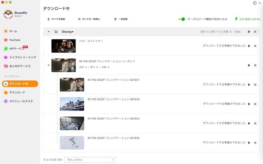This screenshot has width=263, height=164.
Task: Click the 合計速度 0.00 B/s text
Action: (x=250, y=19)
